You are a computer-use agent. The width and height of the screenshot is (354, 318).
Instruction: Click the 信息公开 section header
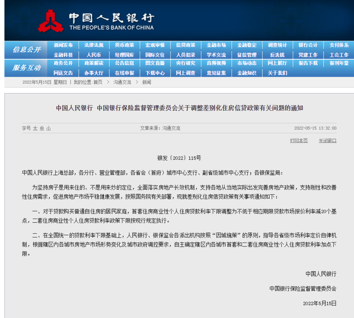click(x=27, y=50)
